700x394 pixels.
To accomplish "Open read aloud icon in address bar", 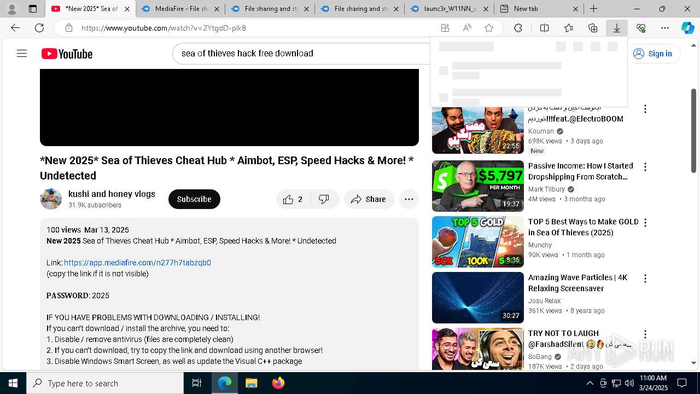I will pyautogui.click(x=467, y=28).
